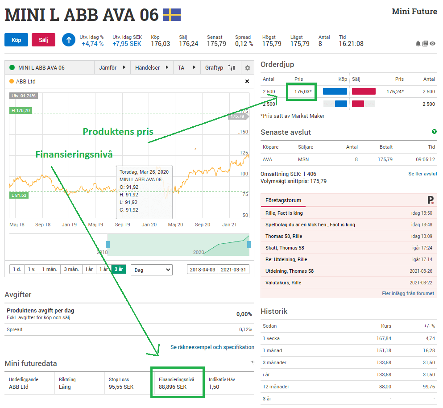443x408 pixels.
Task: Click the bell alert icon
Action: [418, 43]
